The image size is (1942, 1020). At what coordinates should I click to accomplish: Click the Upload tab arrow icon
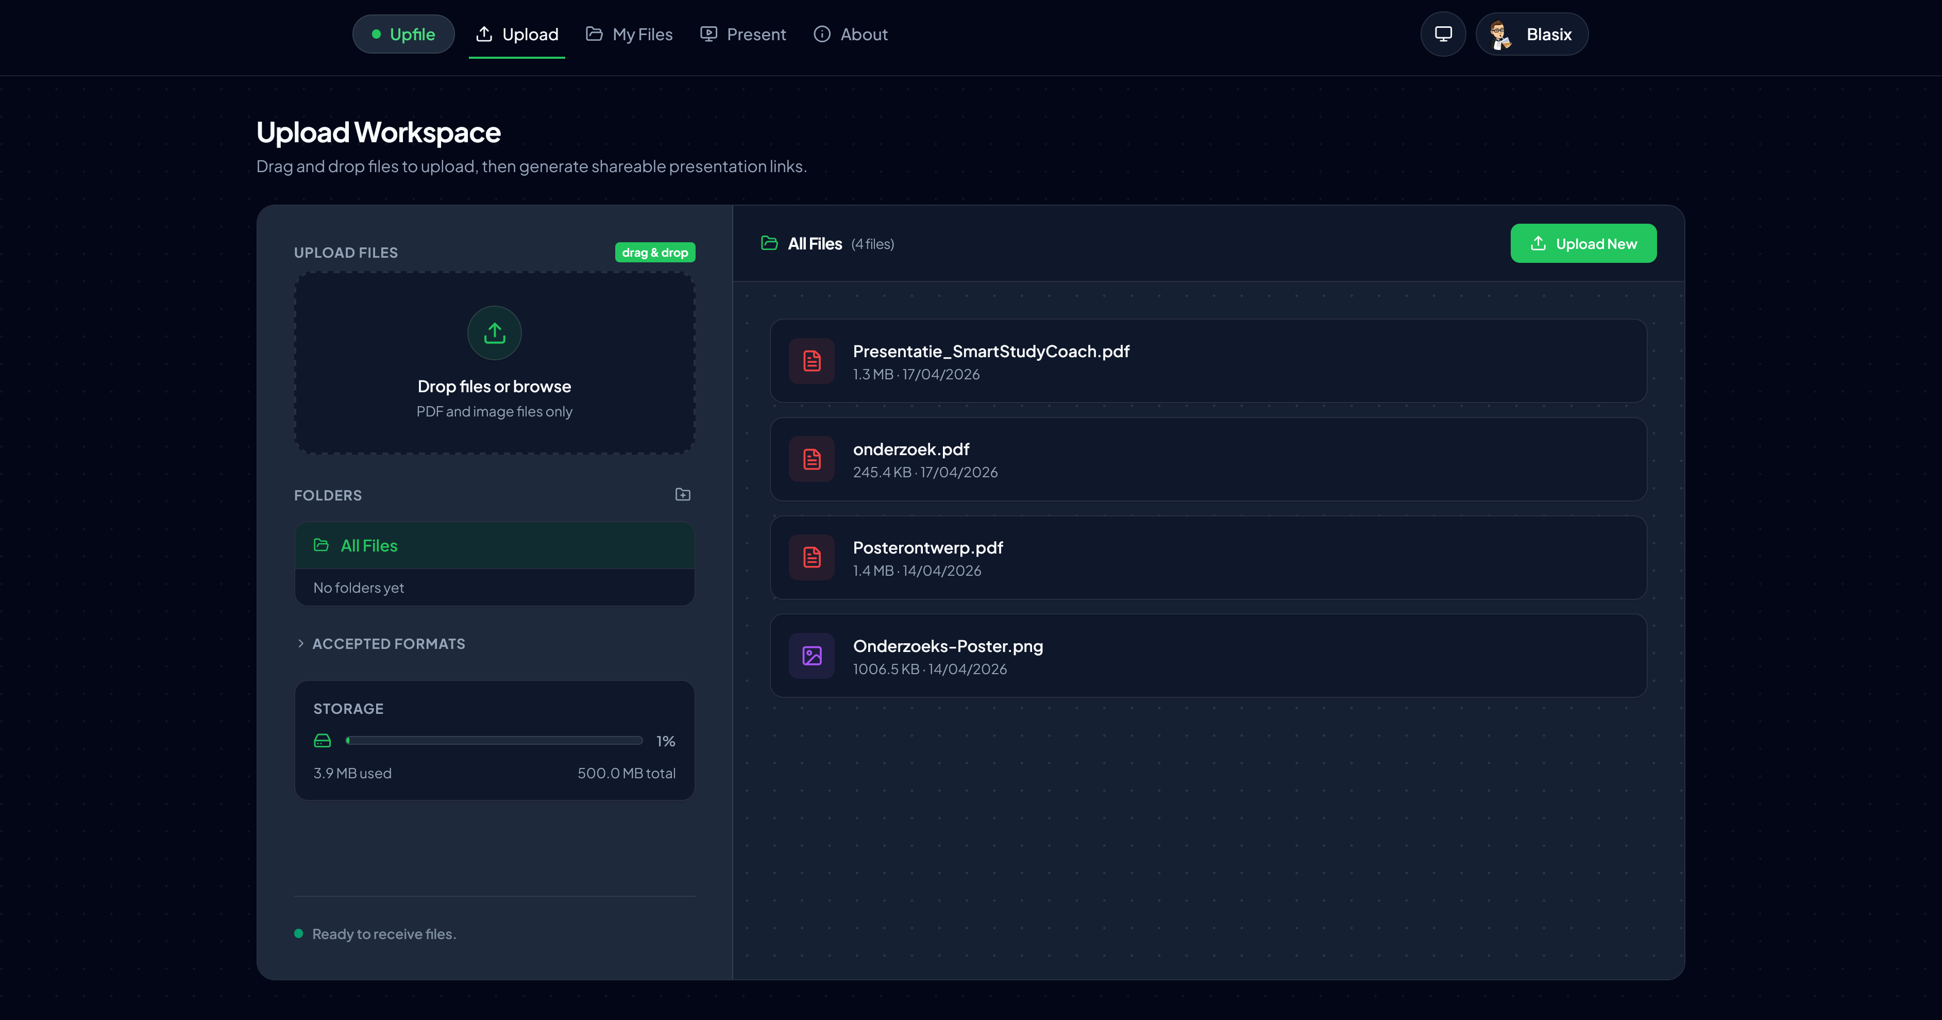tap(484, 34)
